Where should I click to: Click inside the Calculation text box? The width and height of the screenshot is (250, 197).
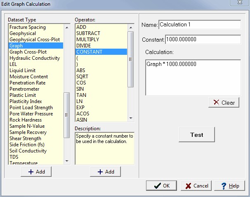[193, 77]
